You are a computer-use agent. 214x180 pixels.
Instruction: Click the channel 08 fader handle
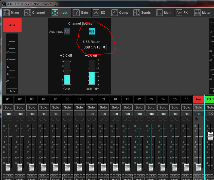91,167
